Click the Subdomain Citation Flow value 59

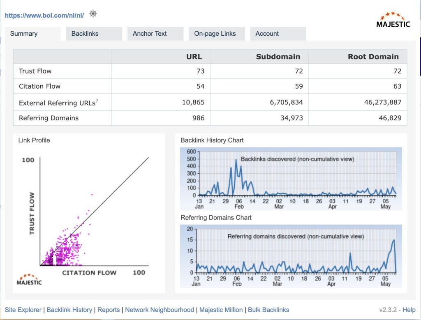(299, 86)
